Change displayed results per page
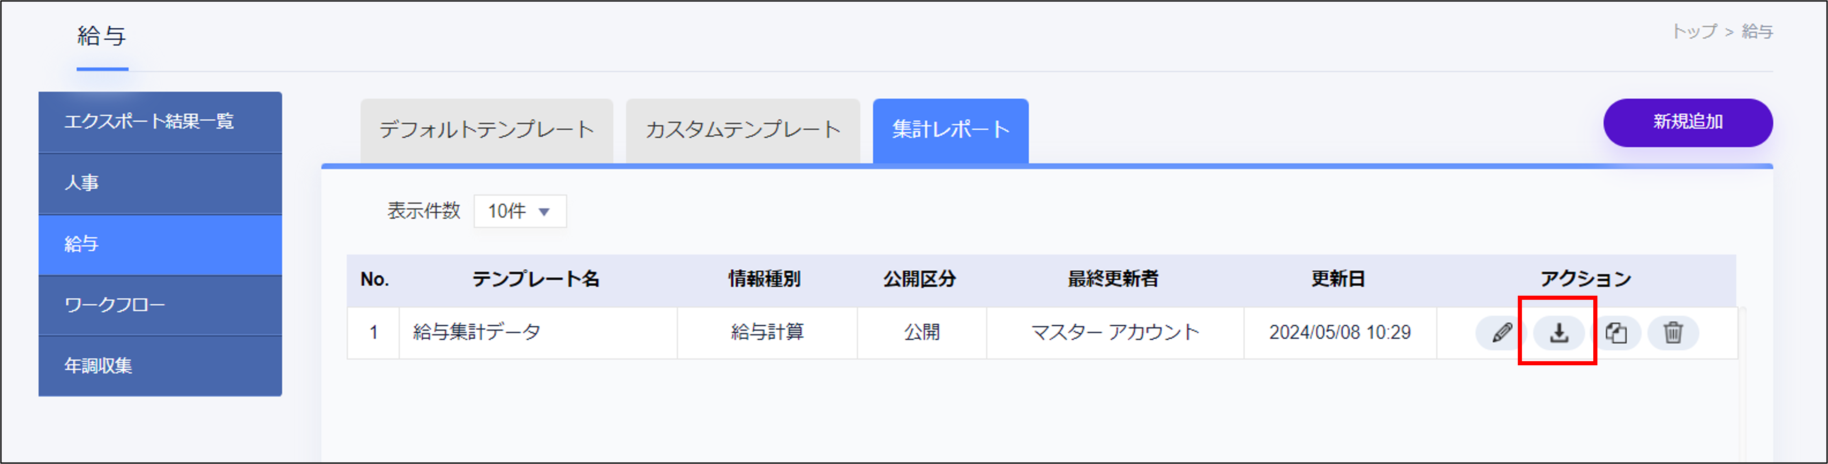The width and height of the screenshot is (1828, 464). [520, 211]
